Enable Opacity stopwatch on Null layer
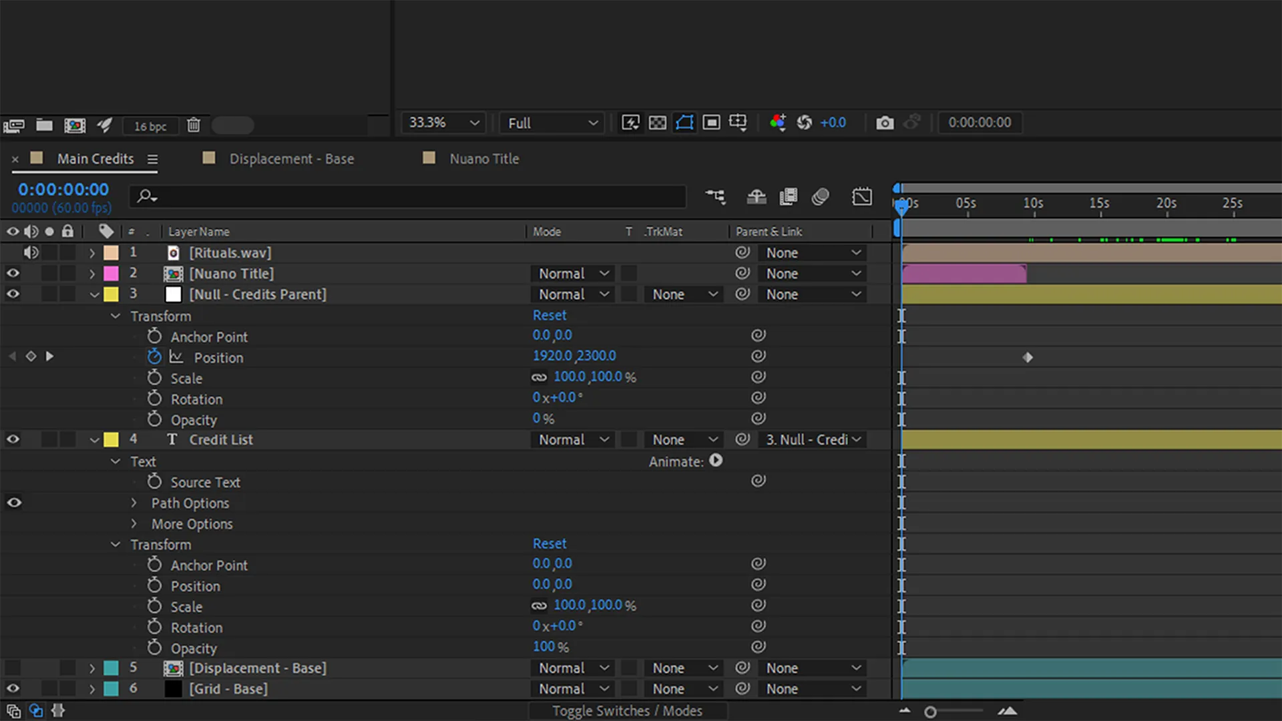This screenshot has height=721, width=1282. (154, 419)
